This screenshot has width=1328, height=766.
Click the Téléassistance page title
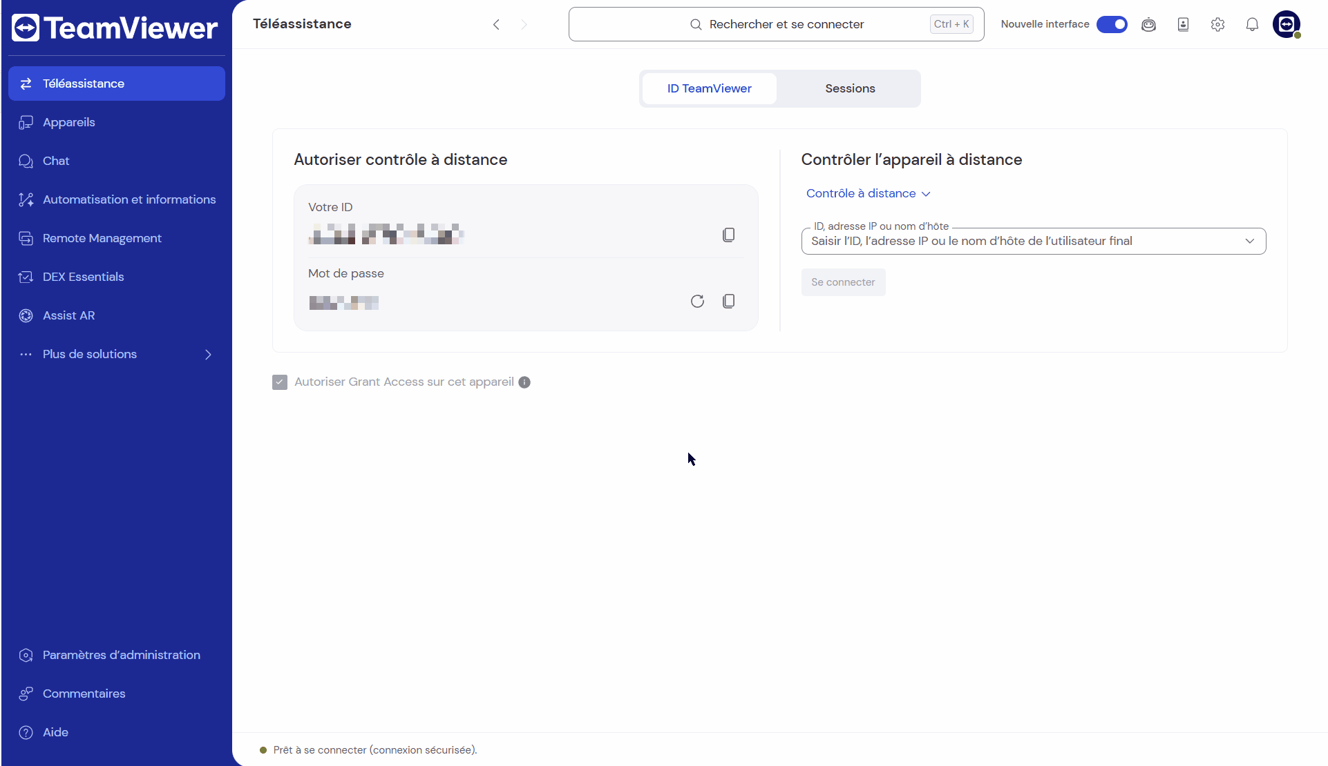[302, 24]
